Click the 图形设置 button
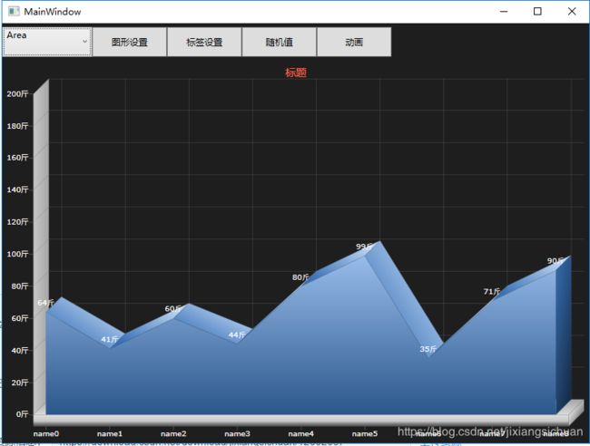 (130, 42)
